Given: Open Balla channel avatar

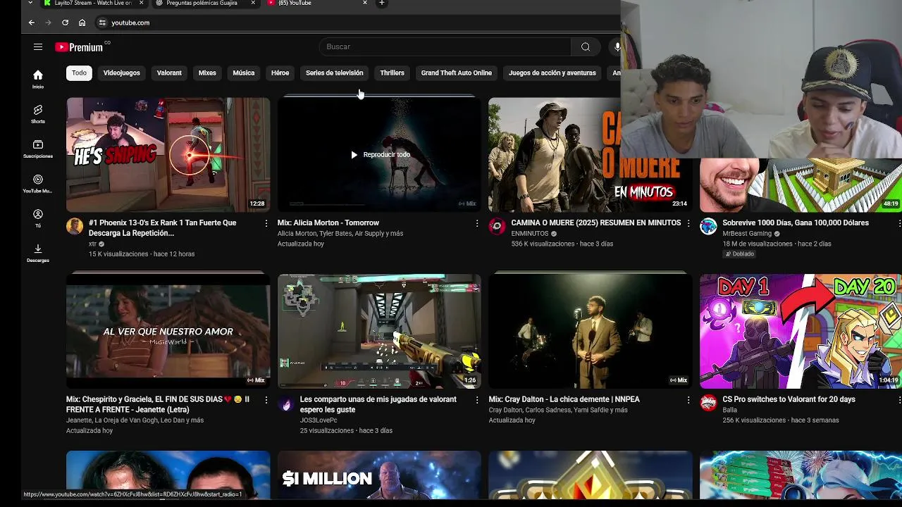Looking at the screenshot, I should click(x=708, y=403).
